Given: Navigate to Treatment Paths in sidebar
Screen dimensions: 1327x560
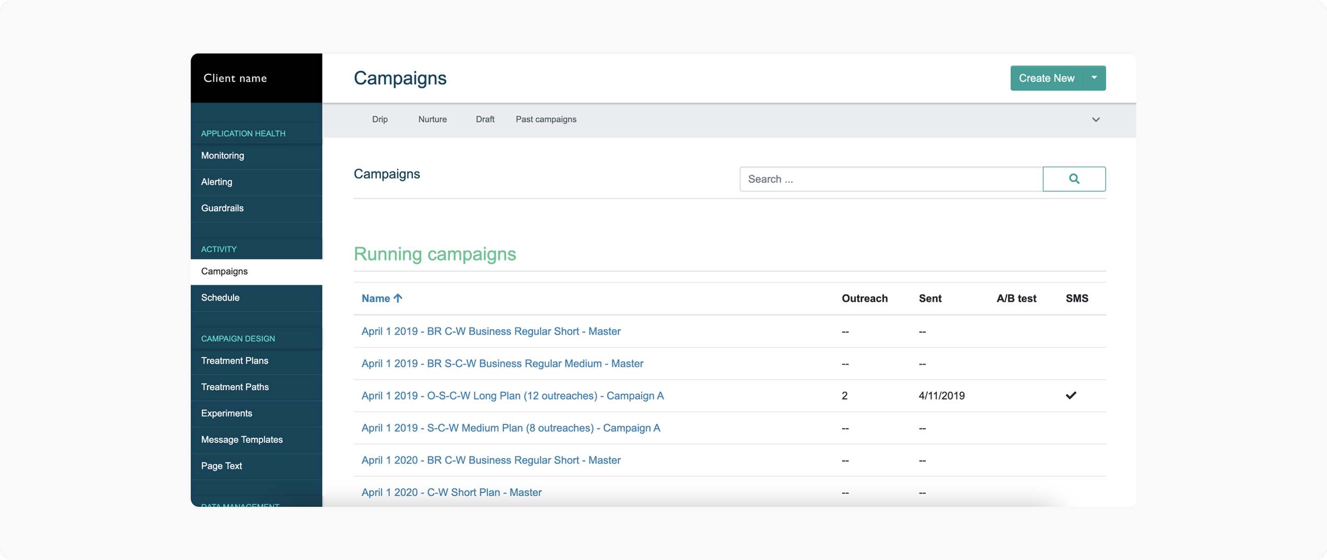Looking at the screenshot, I should click(256, 387).
